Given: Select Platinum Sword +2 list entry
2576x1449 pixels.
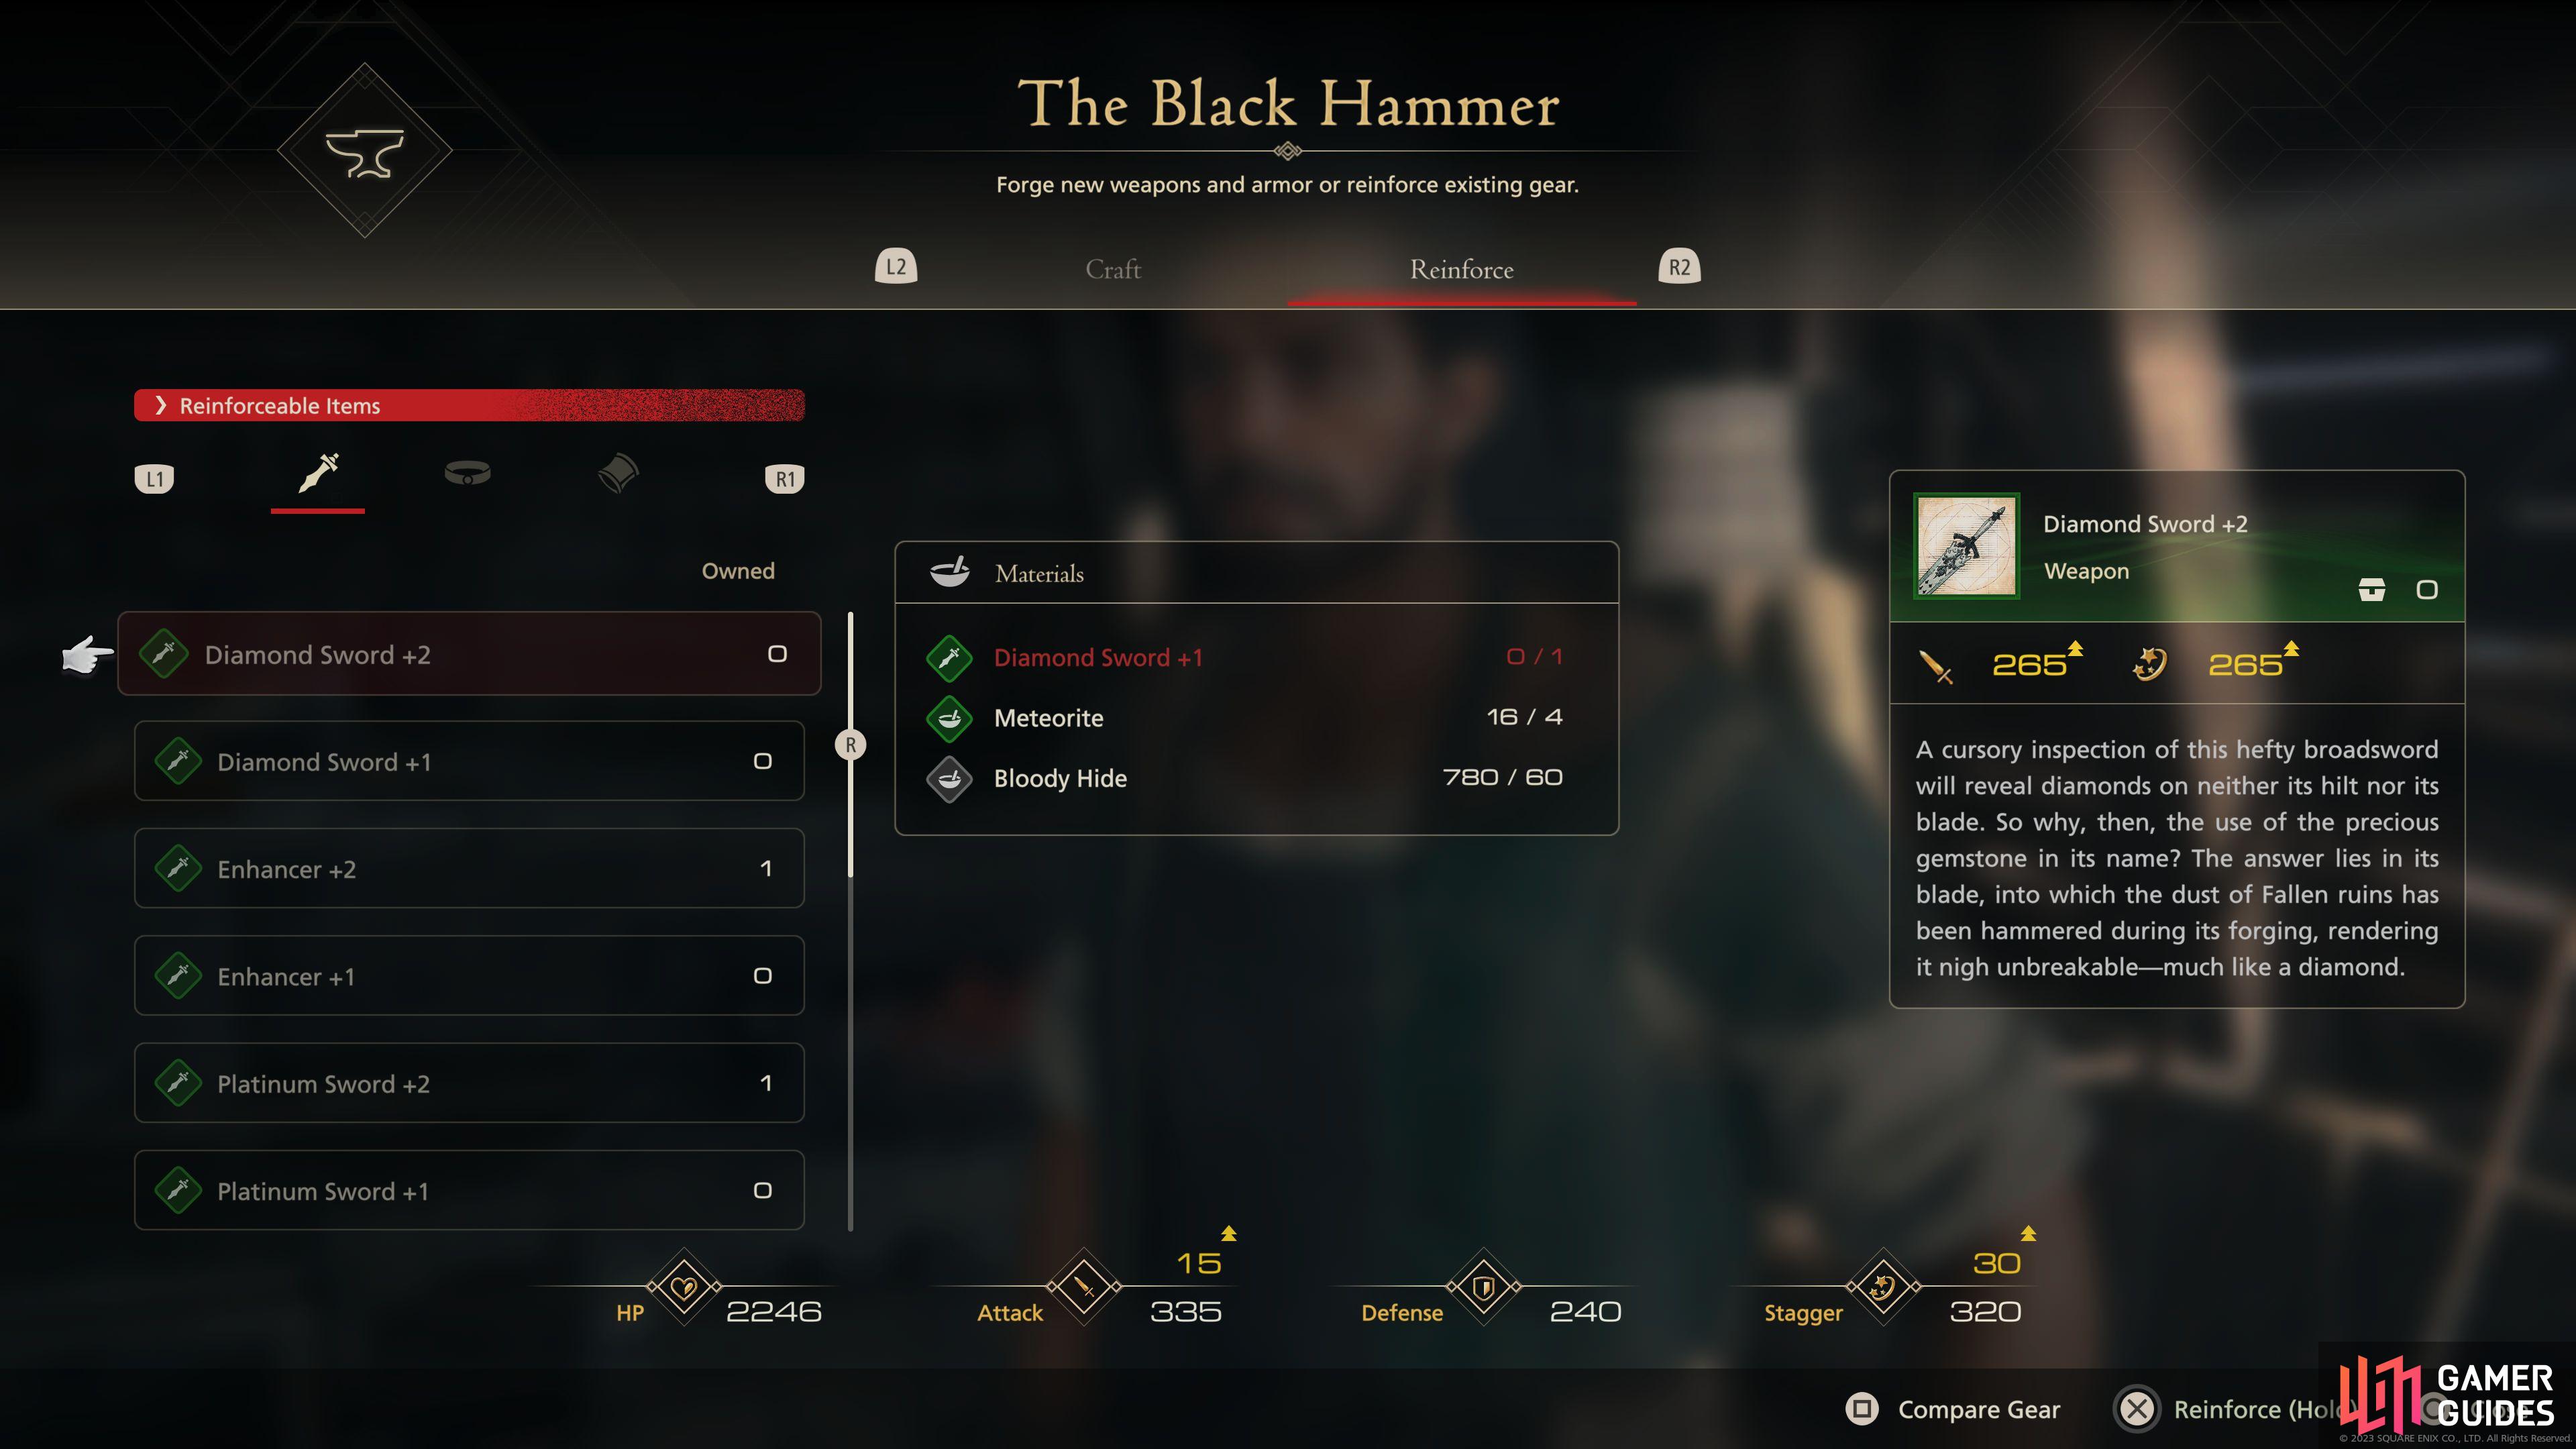Looking at the screenshot, I should (469, 1083).
